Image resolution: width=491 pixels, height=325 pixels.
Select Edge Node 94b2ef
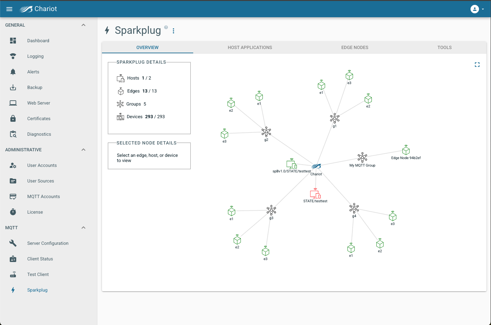click(x=406, y=150)
